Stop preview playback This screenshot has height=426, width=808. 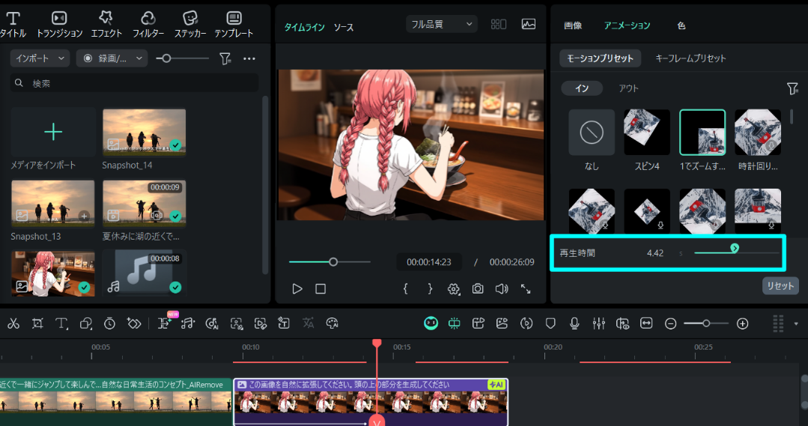[321, 289]
